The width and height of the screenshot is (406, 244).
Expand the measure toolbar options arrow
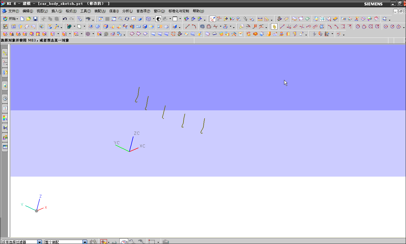coord(272,20)
